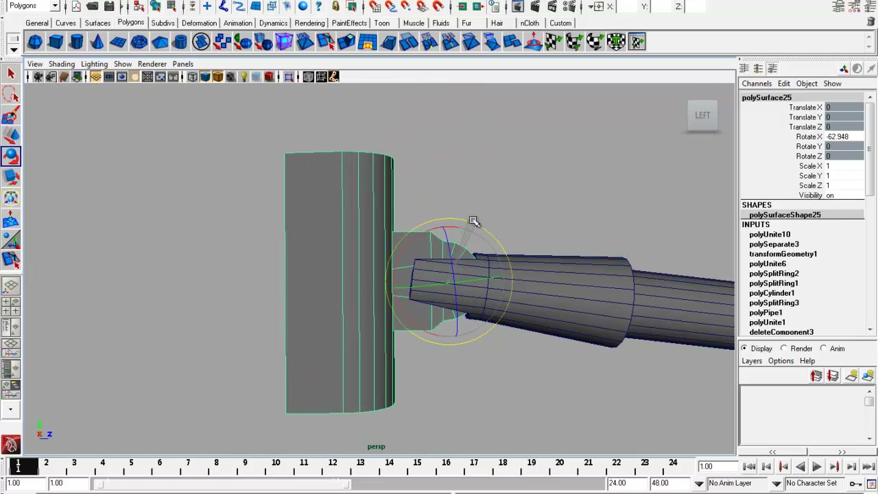The image size is (878, 494).
Task: Open the Layers menu in Layer Editor
Action: [x=752, y=361]
